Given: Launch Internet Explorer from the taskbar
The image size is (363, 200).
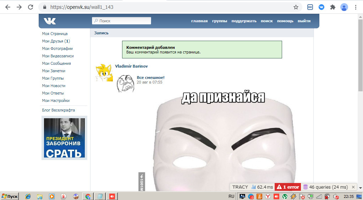Looking at the screenshot, I should pyautogui.click(x=28, y=196).
